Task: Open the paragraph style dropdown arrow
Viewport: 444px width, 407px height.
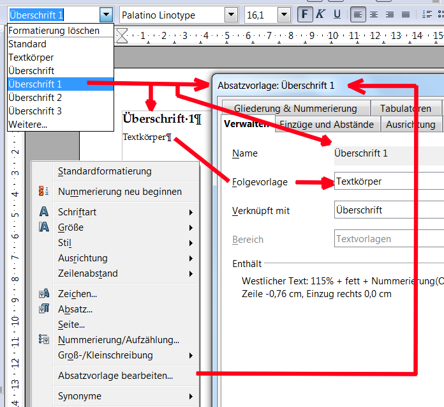Action: [x=107, y=15]
